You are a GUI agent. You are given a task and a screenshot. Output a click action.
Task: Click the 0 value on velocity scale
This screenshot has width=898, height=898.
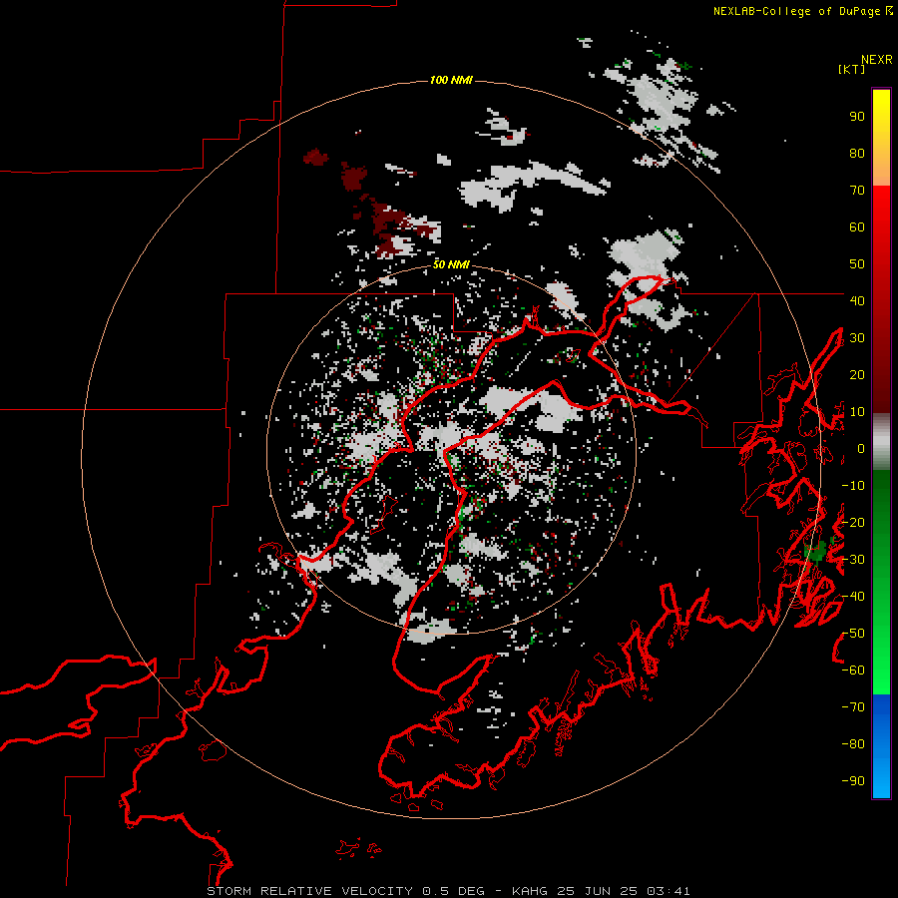coord(861,449)
